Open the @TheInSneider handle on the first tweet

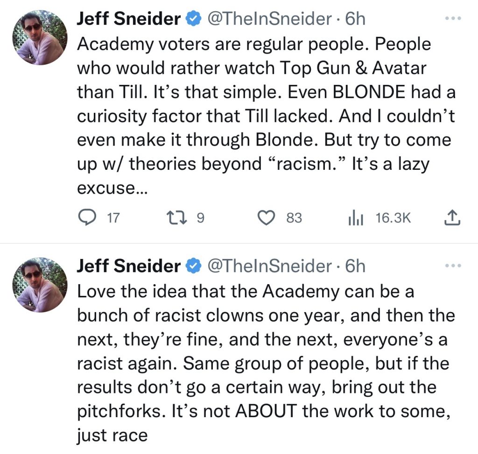(x=268, y=19)
